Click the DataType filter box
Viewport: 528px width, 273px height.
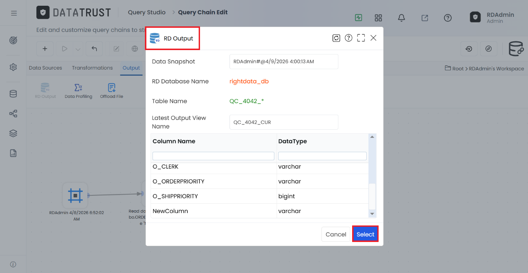click(x=322, y=156)
